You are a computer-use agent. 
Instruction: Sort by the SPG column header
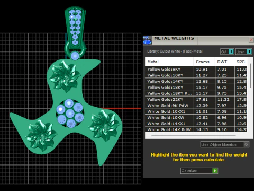click(x=241, y=62)
